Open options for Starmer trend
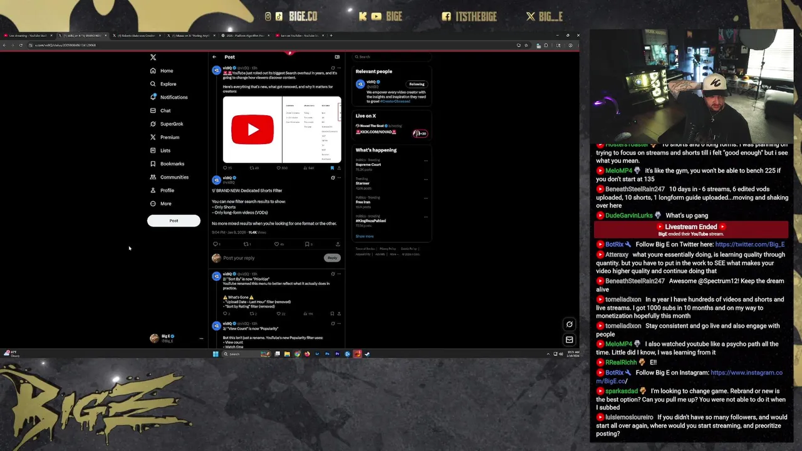Image resolution: width=802 pixels, height=451 pixels. pos(426,180)
